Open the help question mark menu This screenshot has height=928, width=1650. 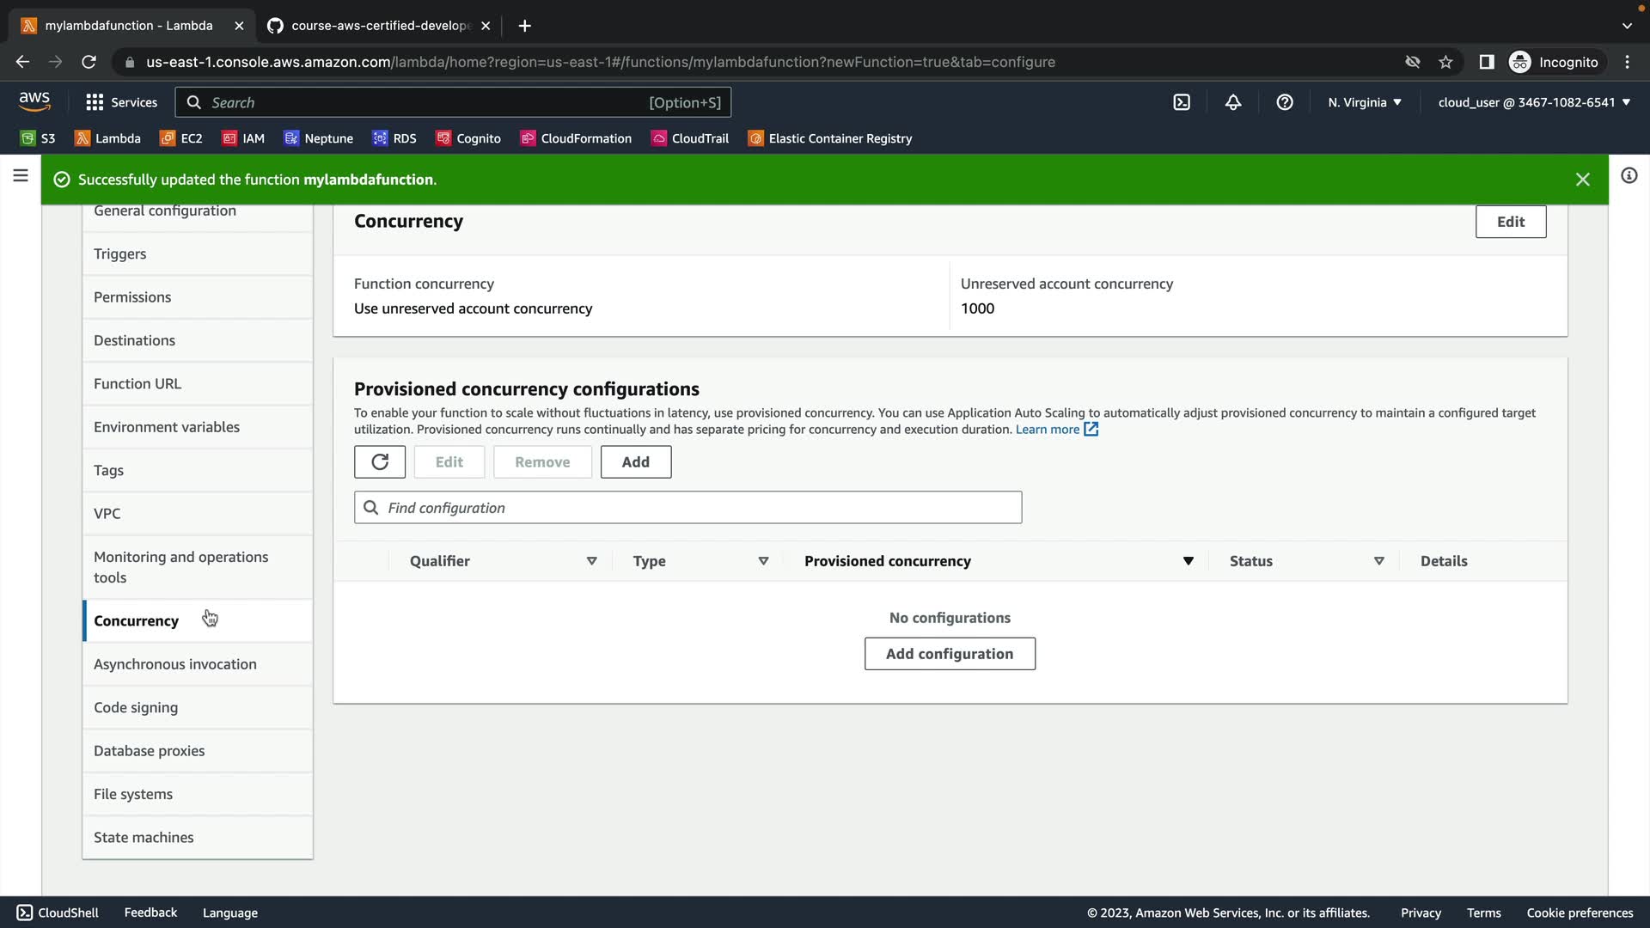click(x=1285, y=102)
